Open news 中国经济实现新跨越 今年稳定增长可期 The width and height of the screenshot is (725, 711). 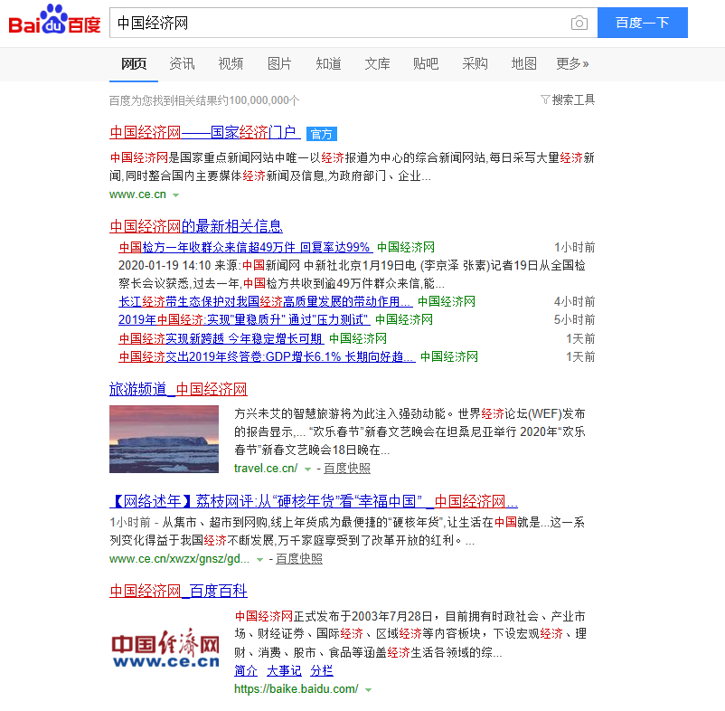coord(221,338)
